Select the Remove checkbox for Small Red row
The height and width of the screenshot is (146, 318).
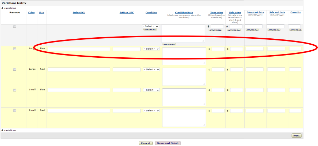click(14, 110)
